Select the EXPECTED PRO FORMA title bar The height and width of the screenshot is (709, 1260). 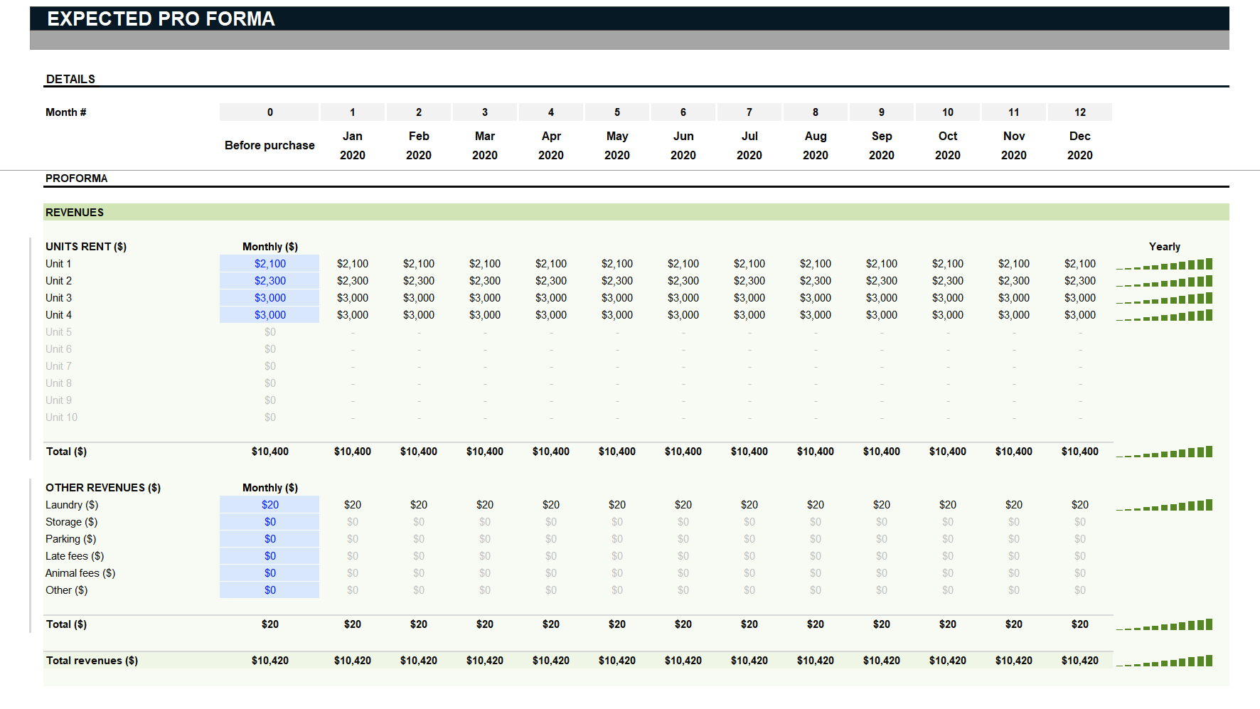(629, 18)
